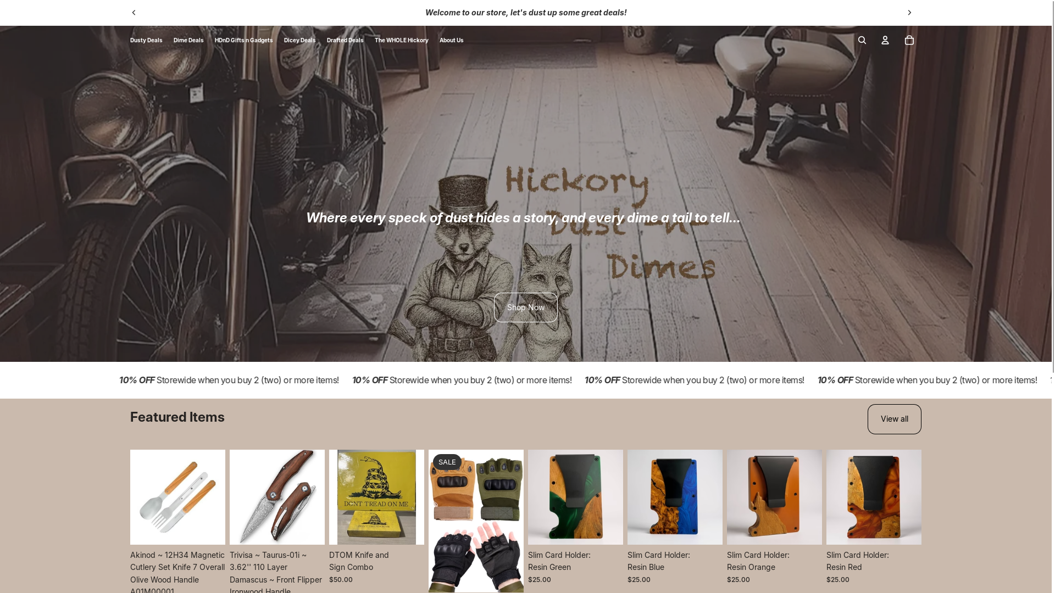Viewport: 1055px width, 593px height.
Task: Open the shopping bag cart icon
Action: pos(909,40)
